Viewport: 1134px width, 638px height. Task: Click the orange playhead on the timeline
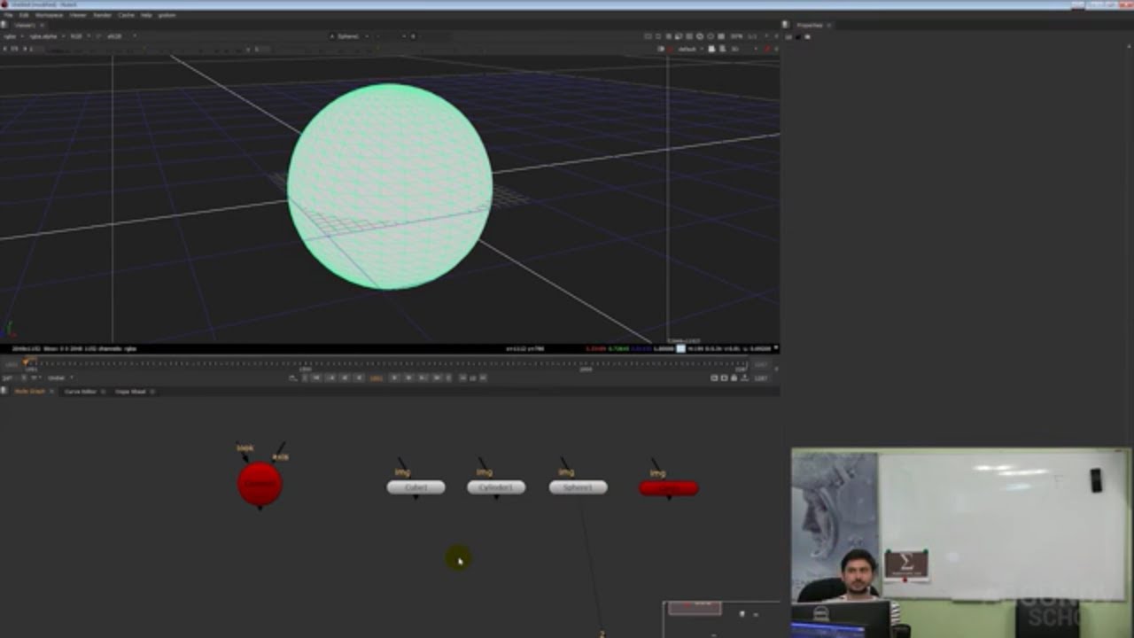coord(27,362)
